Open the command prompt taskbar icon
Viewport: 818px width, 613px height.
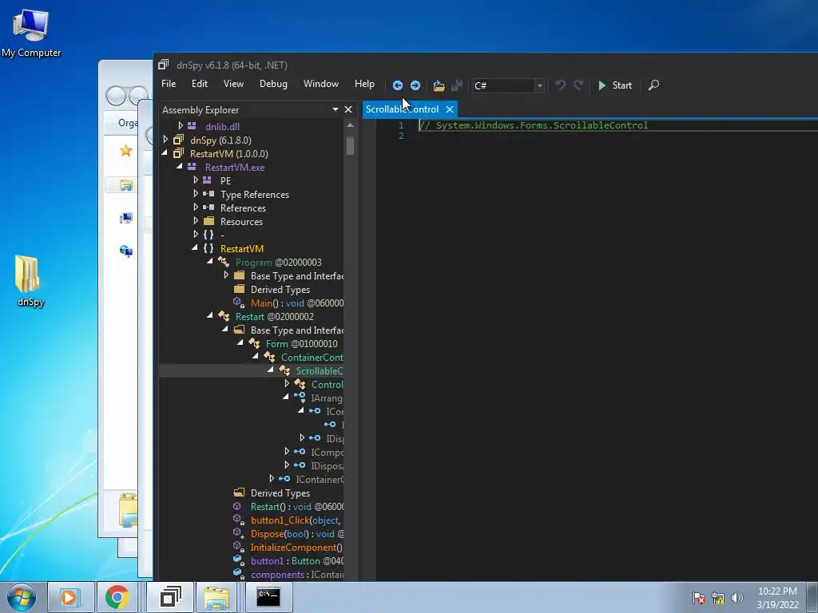tap(268, 597)
